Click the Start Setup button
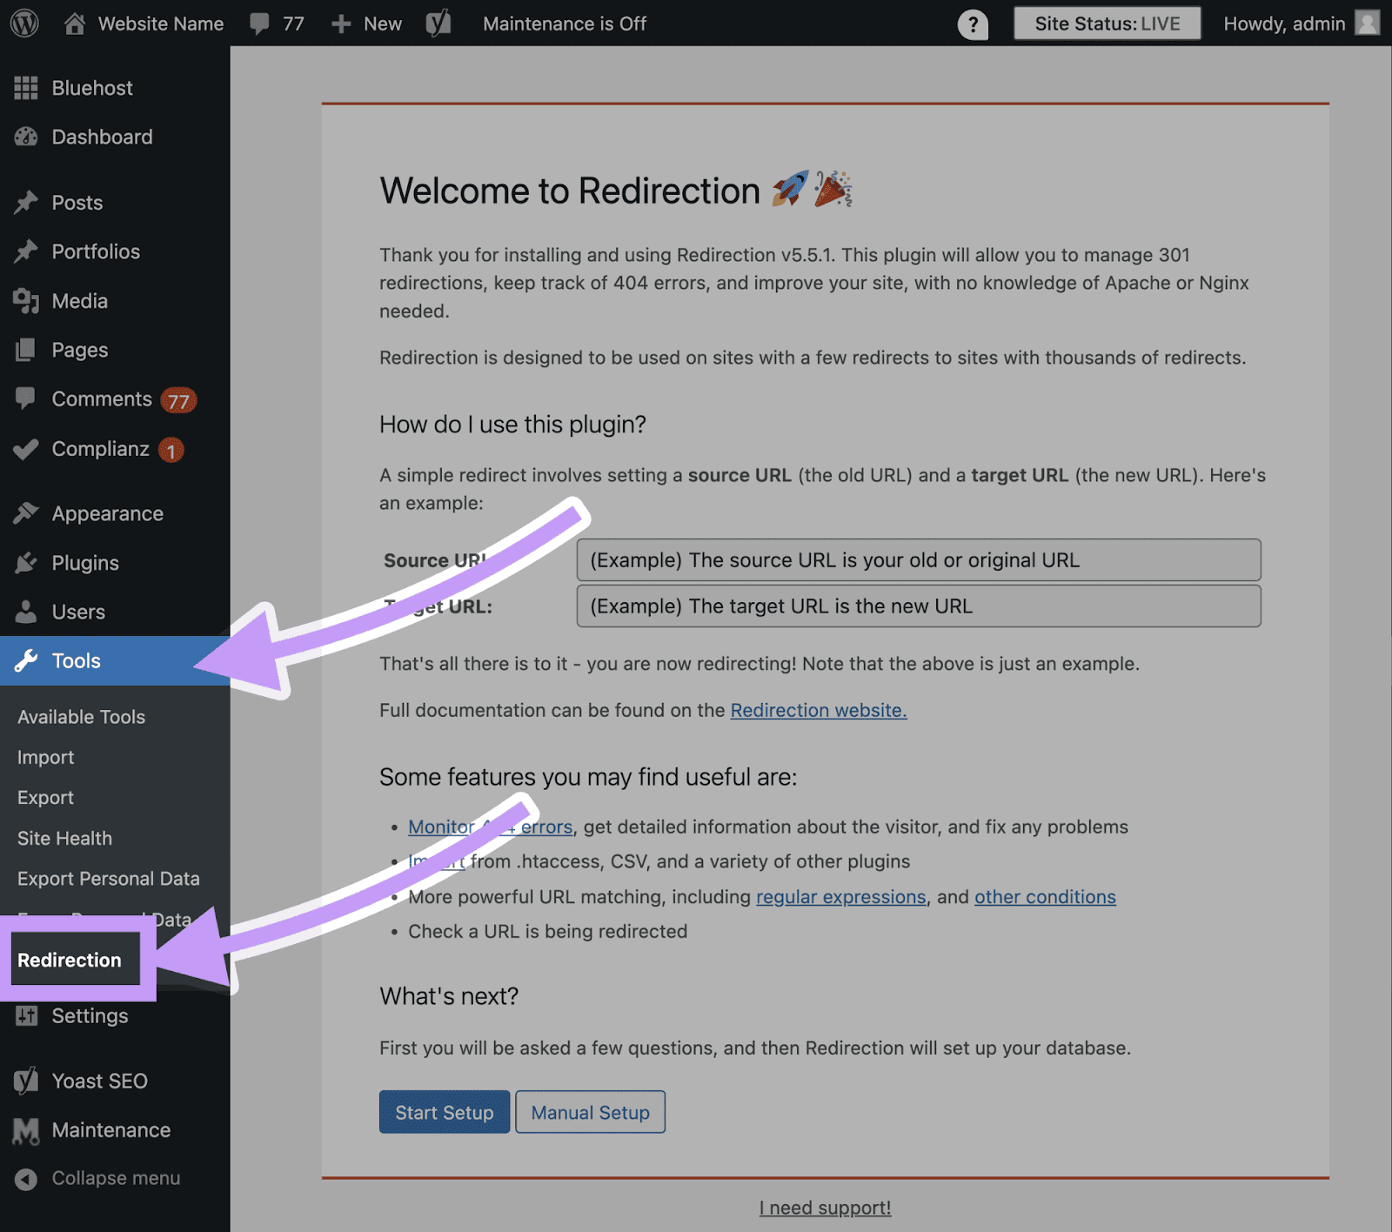This screenshot has height=1232, width=1392. [x=444, y=1111]
